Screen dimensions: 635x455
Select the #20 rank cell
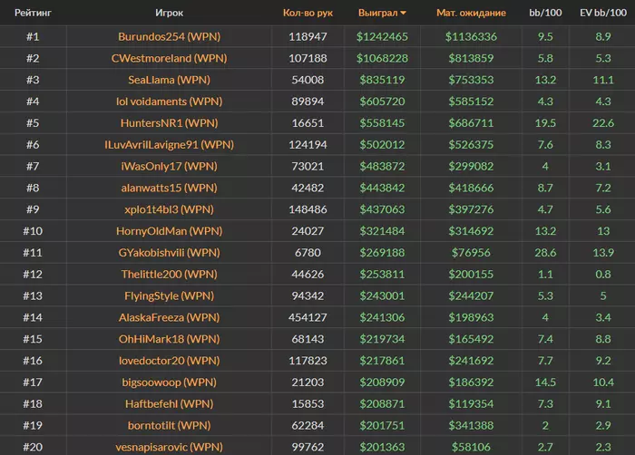click(x=33, y=447)
